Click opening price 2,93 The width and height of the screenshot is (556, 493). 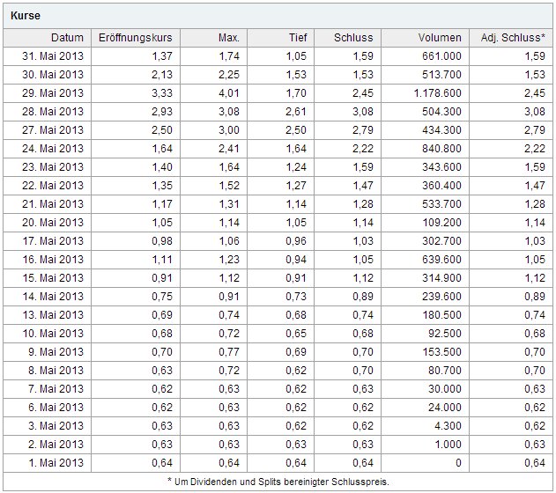tap(162, 111)
